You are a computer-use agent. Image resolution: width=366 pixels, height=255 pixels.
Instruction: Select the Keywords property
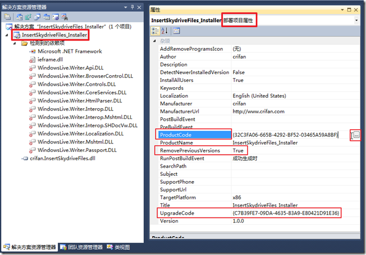[x=172, y=88]
